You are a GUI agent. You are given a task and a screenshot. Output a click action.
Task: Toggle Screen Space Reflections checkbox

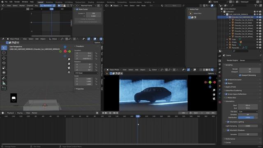226,94
